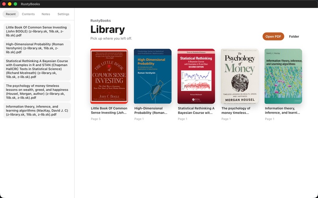Open Little Book of Common Sense Investing cover
318x198 pixels.
(x=109, y=76)
